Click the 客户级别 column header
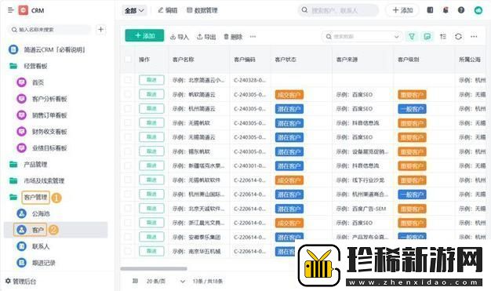This screenshot has width=491, height=291. tap(409, 59)
